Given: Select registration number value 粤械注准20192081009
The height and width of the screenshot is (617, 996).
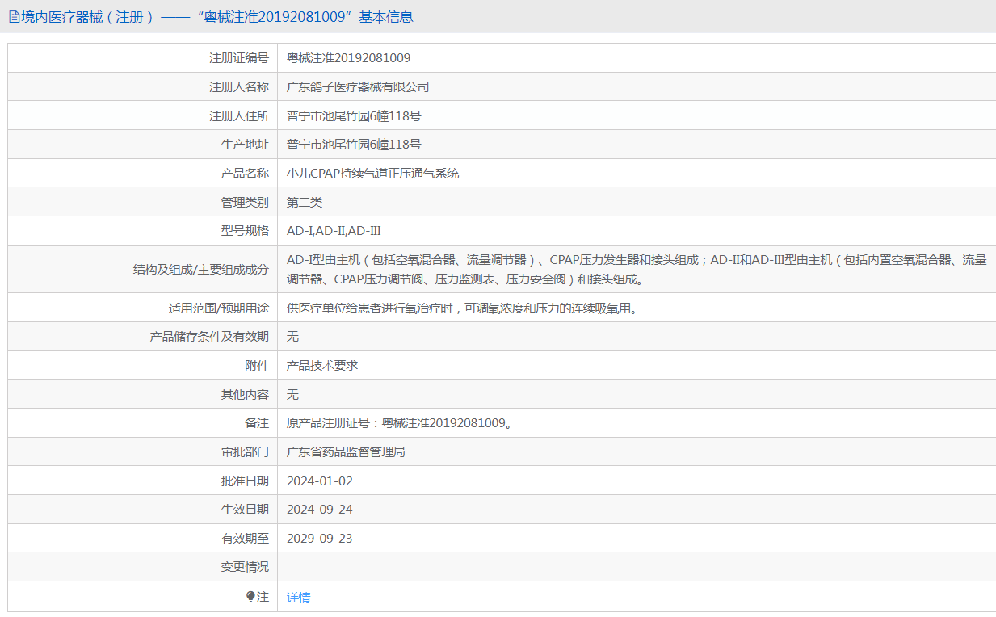Looking at the screenshot, I should [348, 58].
